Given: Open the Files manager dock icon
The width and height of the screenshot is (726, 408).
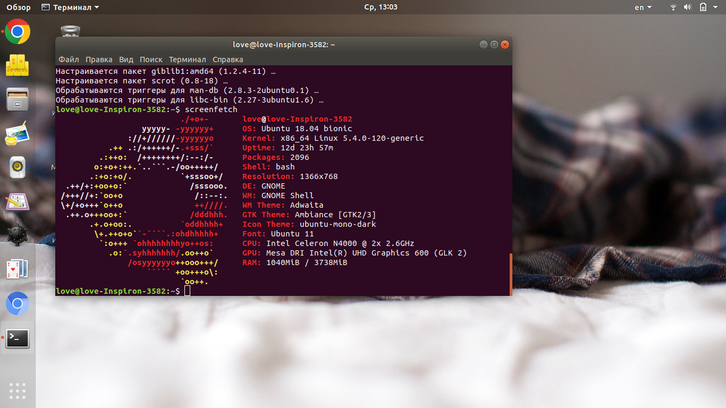Looking at the screenshot, I should (18, 99).
